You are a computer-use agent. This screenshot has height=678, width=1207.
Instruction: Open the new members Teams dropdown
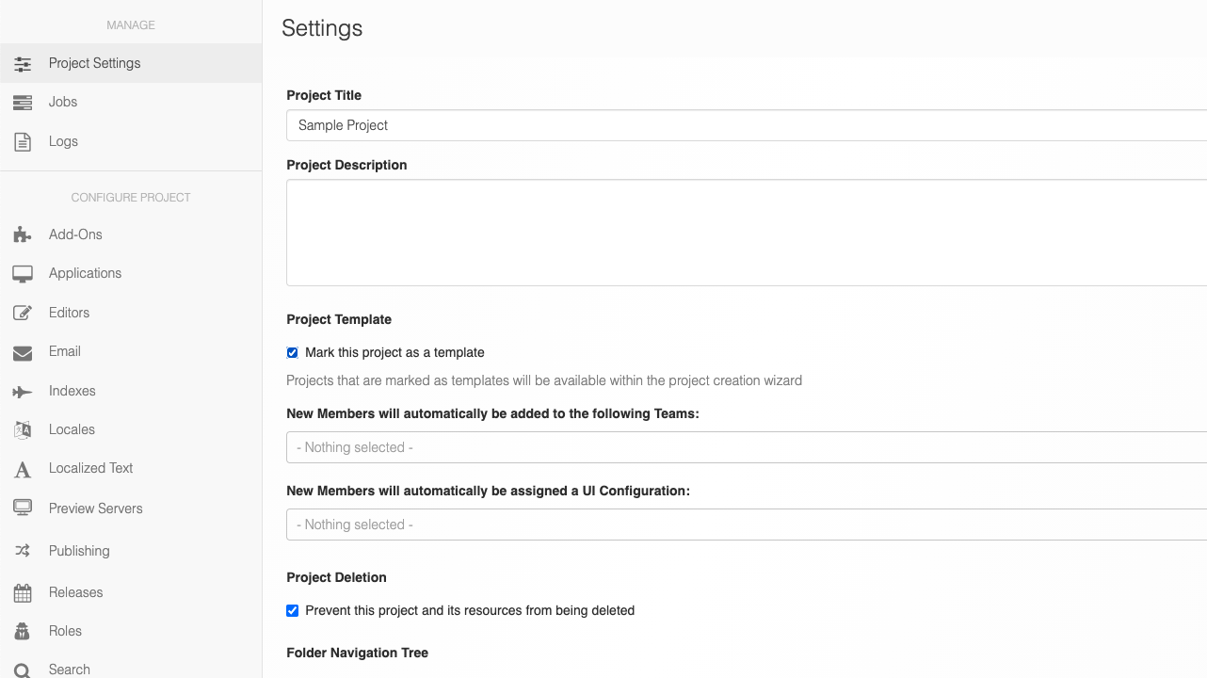(x=746, y=447)
